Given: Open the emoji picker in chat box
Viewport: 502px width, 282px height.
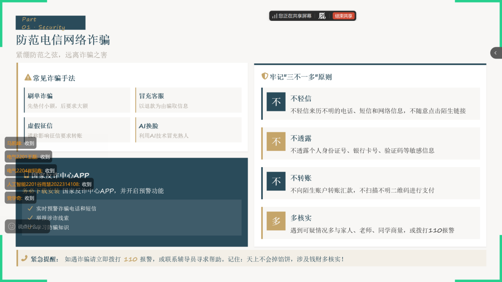Looking at the screenshot, I should (12, 226).
